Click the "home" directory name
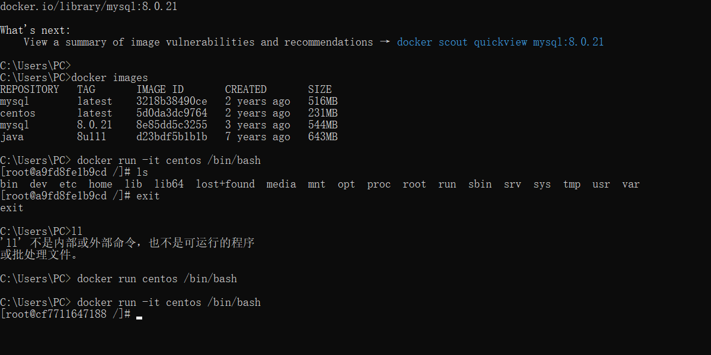 point(101,184)
